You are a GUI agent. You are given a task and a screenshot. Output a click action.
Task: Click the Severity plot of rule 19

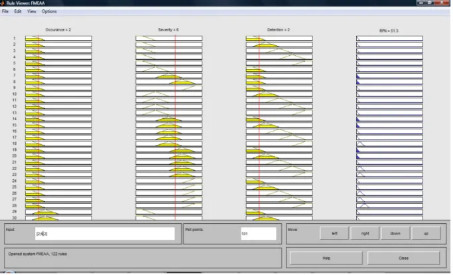170,151
